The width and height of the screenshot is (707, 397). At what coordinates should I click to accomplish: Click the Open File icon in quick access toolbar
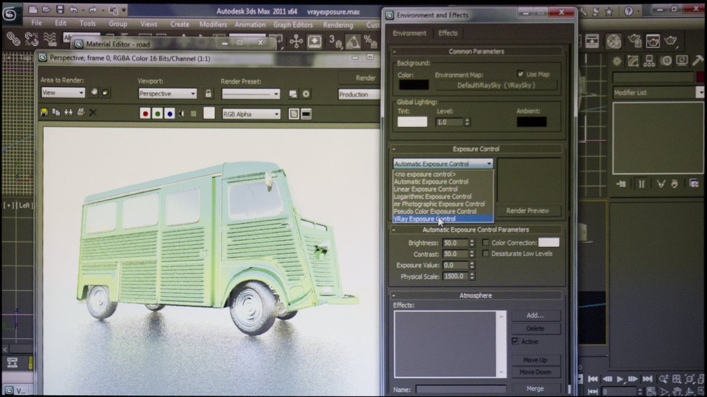click(x=46, y=10)
